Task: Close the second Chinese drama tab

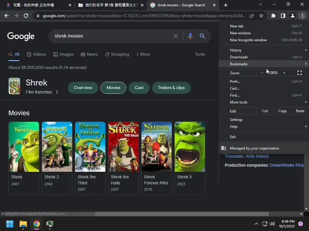Action: click(142, 5)
